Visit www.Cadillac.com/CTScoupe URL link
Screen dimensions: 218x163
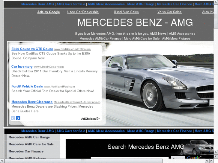(x=73, y=49)
